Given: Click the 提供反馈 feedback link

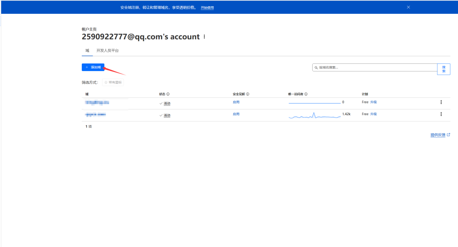Looking at the screenshot, I should (440, 135).
